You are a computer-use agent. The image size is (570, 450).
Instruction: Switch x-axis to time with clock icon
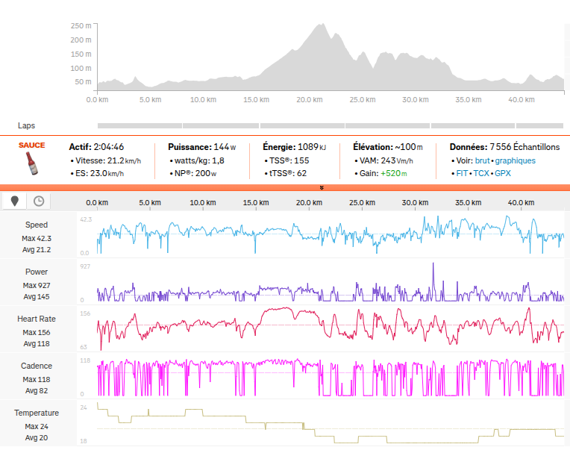pos(38,201)
